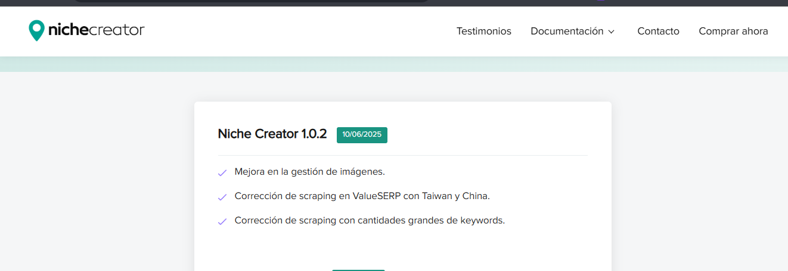Go to the Contacto page

click(658, 31)
